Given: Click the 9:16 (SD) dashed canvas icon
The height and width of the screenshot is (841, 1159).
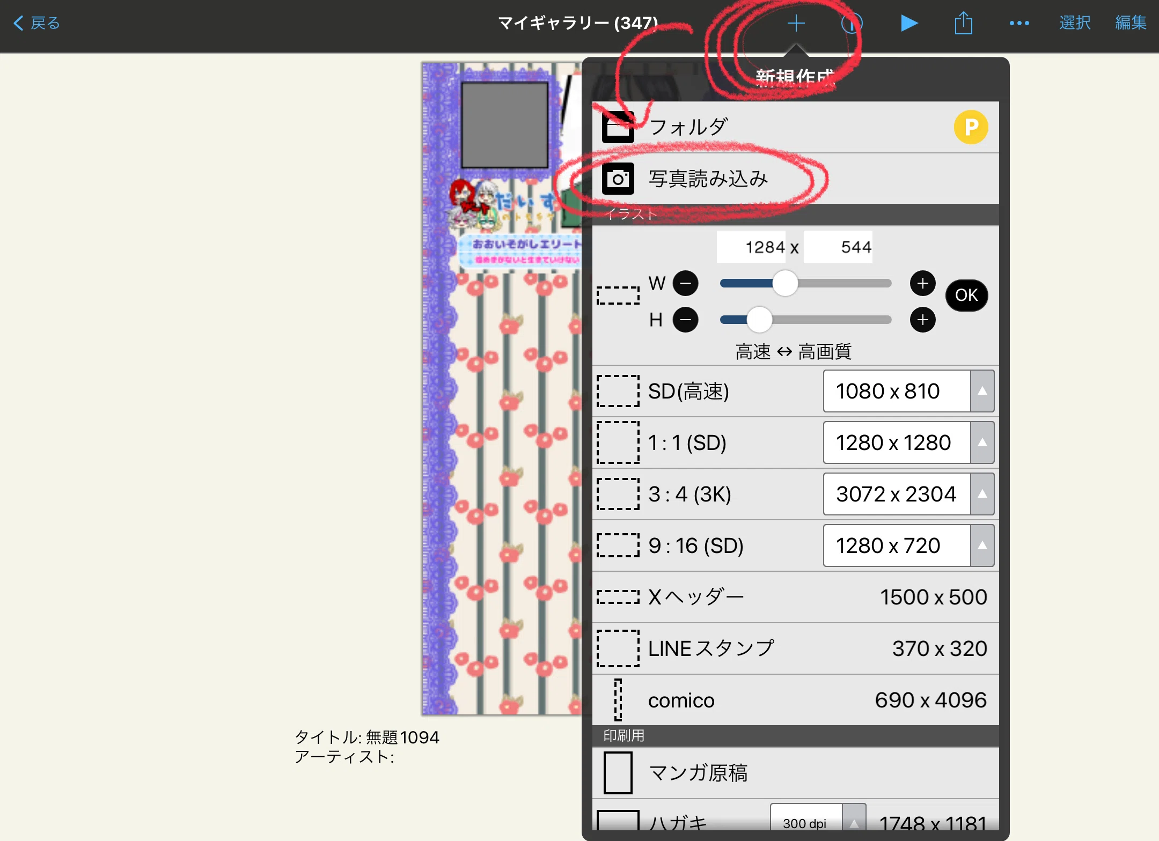Looking at the screenshot, I should 618,545.
